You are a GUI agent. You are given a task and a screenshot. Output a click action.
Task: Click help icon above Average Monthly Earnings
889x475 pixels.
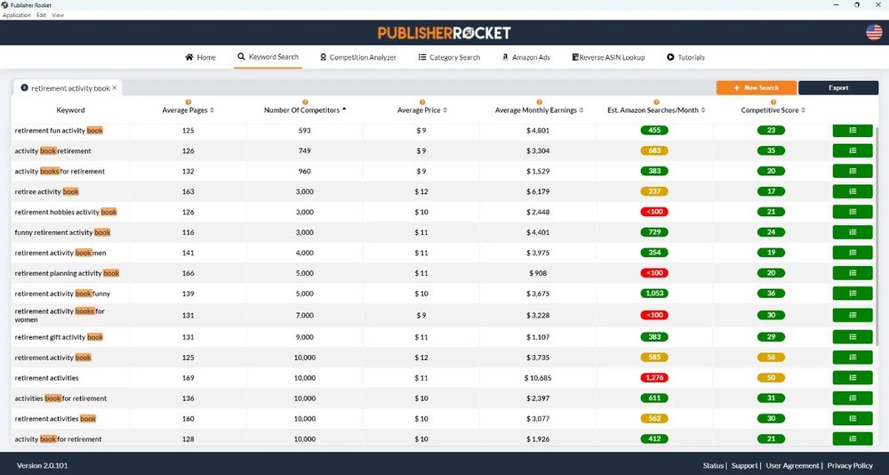pyautogui.click(x=540, y=102)
